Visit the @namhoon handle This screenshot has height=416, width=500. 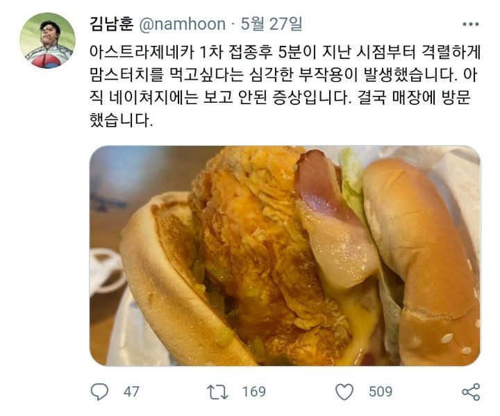[183, 24]
